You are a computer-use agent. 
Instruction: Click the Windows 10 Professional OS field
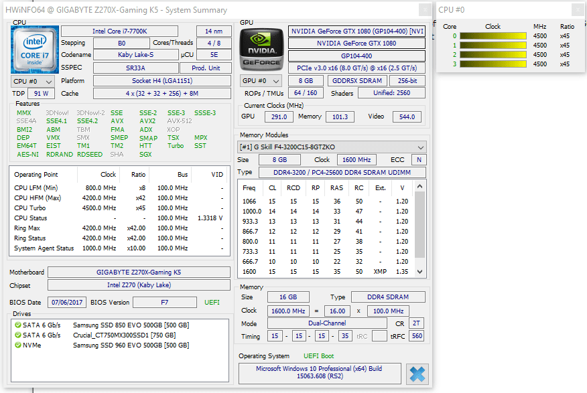click(x=320, y=373)
